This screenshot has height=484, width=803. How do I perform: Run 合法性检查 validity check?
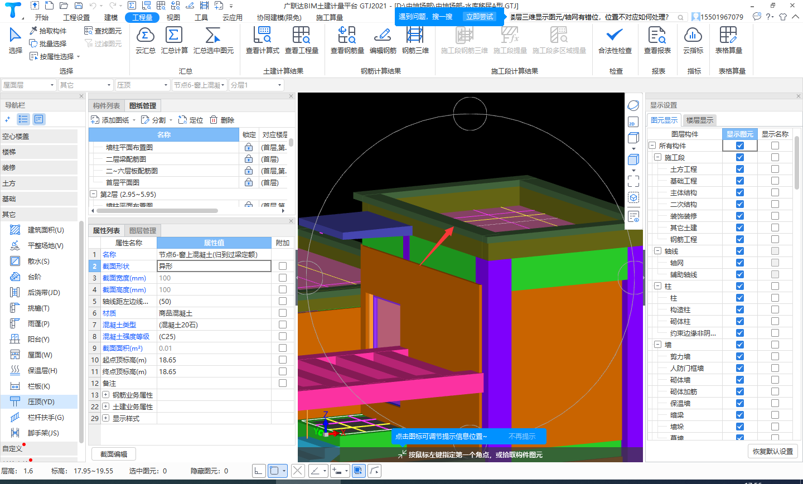[615, 40]
